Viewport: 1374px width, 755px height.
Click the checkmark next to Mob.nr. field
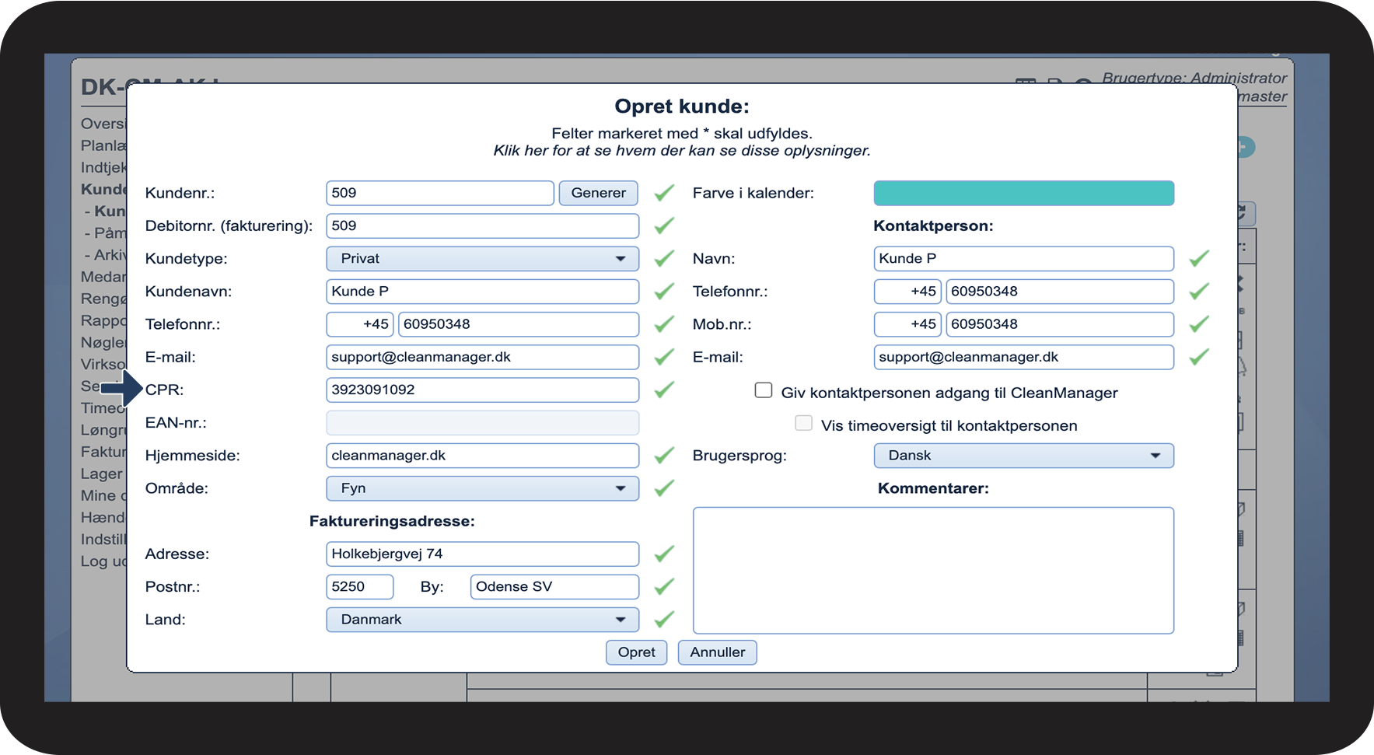click(x=1198, y=324)
